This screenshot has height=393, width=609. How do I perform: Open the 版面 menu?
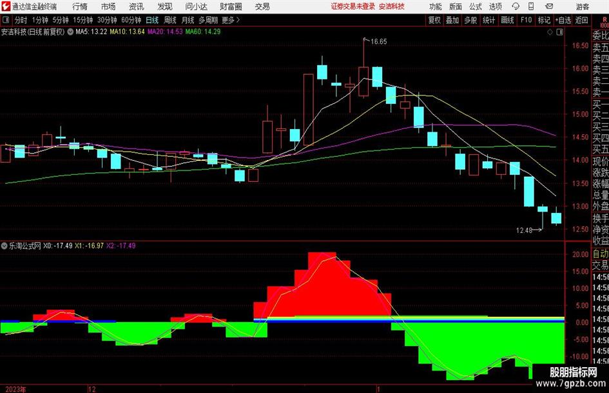[456, 6]
